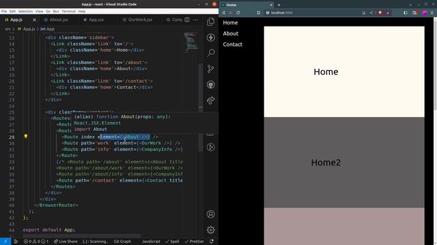Screen dimensions: 437x245
Task: Open the Manage gear in VS Code
Action: (211, 230)
